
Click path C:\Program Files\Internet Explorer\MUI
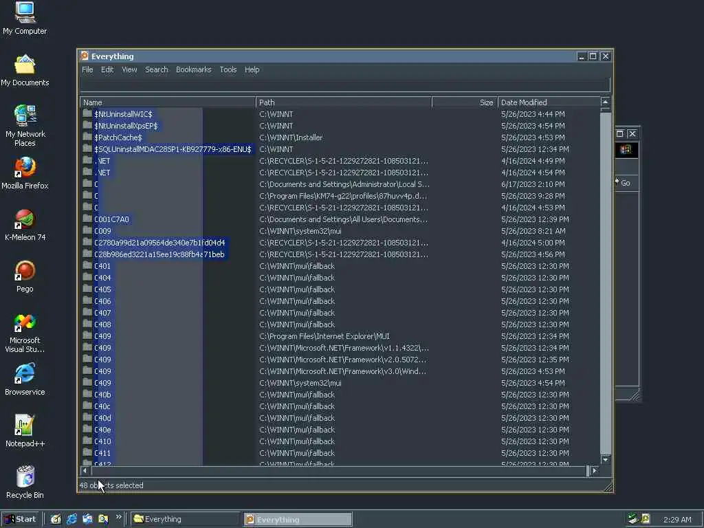[x=324, y=336]
